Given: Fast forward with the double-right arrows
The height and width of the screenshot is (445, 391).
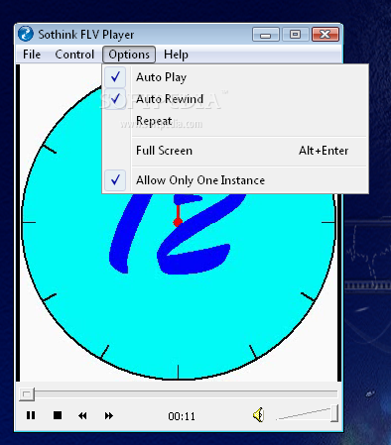Looking at the screenshot, I should tap(108, 415).
